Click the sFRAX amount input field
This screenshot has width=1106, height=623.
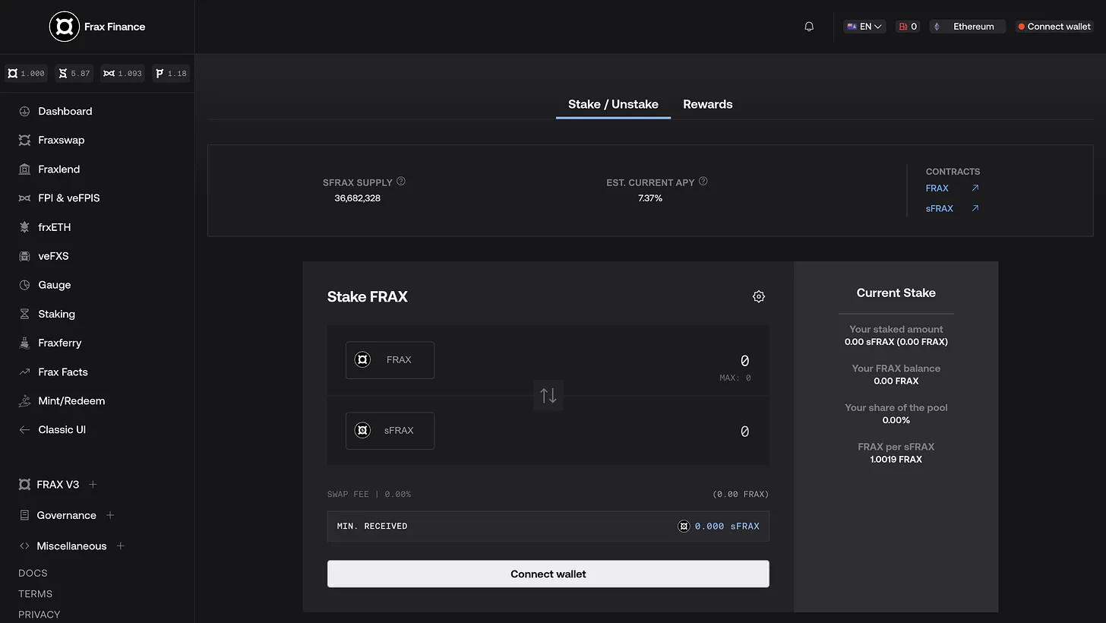pos(744,432)
